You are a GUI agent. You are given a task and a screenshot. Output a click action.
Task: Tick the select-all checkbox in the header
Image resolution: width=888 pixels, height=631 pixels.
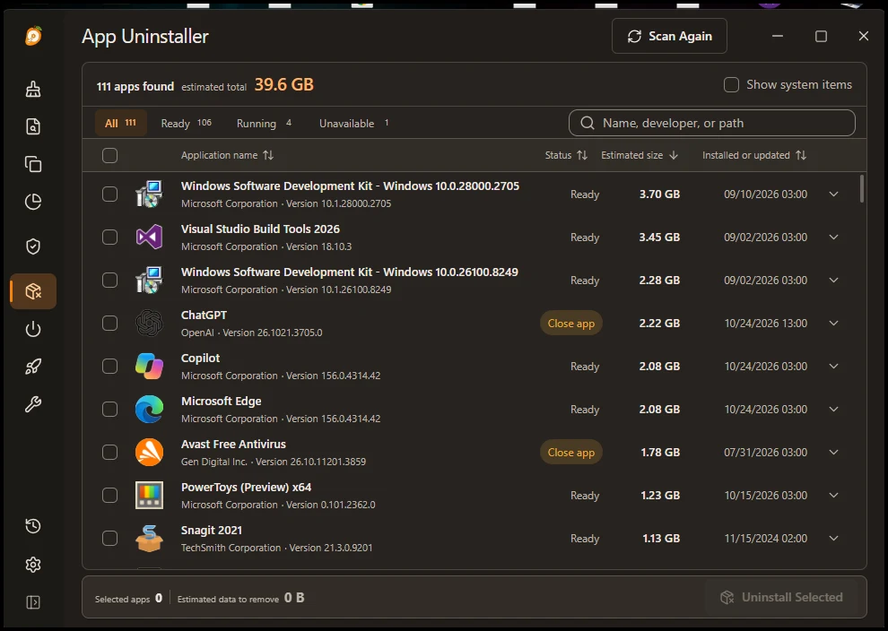coord(109,155)
